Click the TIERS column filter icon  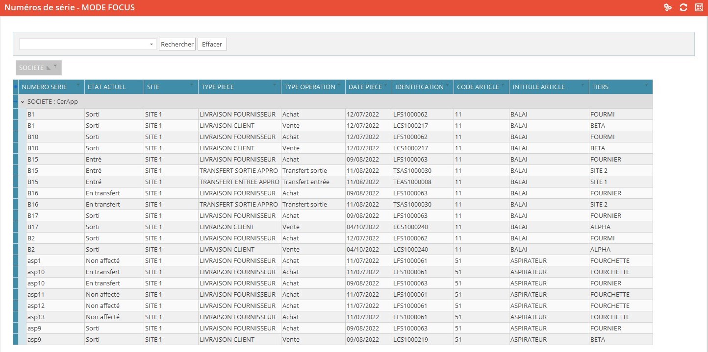646,85
